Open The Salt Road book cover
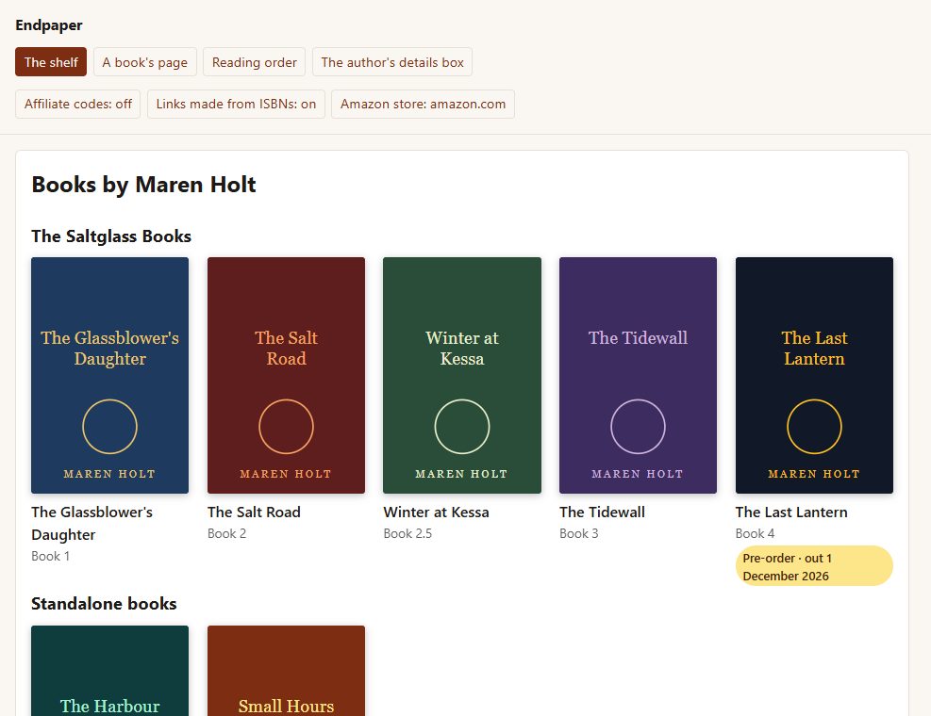The width and height of the screenshot is (931, 716). 286,375
